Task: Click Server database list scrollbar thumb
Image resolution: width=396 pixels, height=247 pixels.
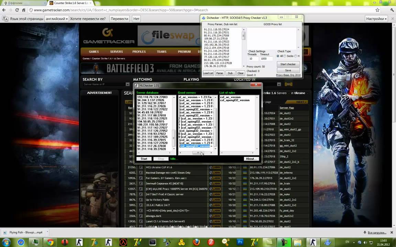Action: 174,138
